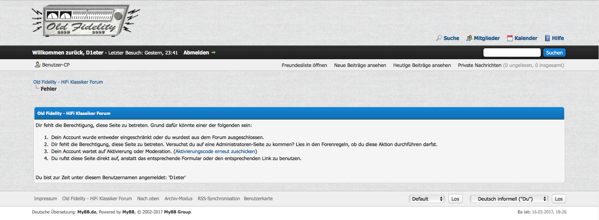599x220 pixels.
Task: Open Impressum in footer
Action: 45,199
